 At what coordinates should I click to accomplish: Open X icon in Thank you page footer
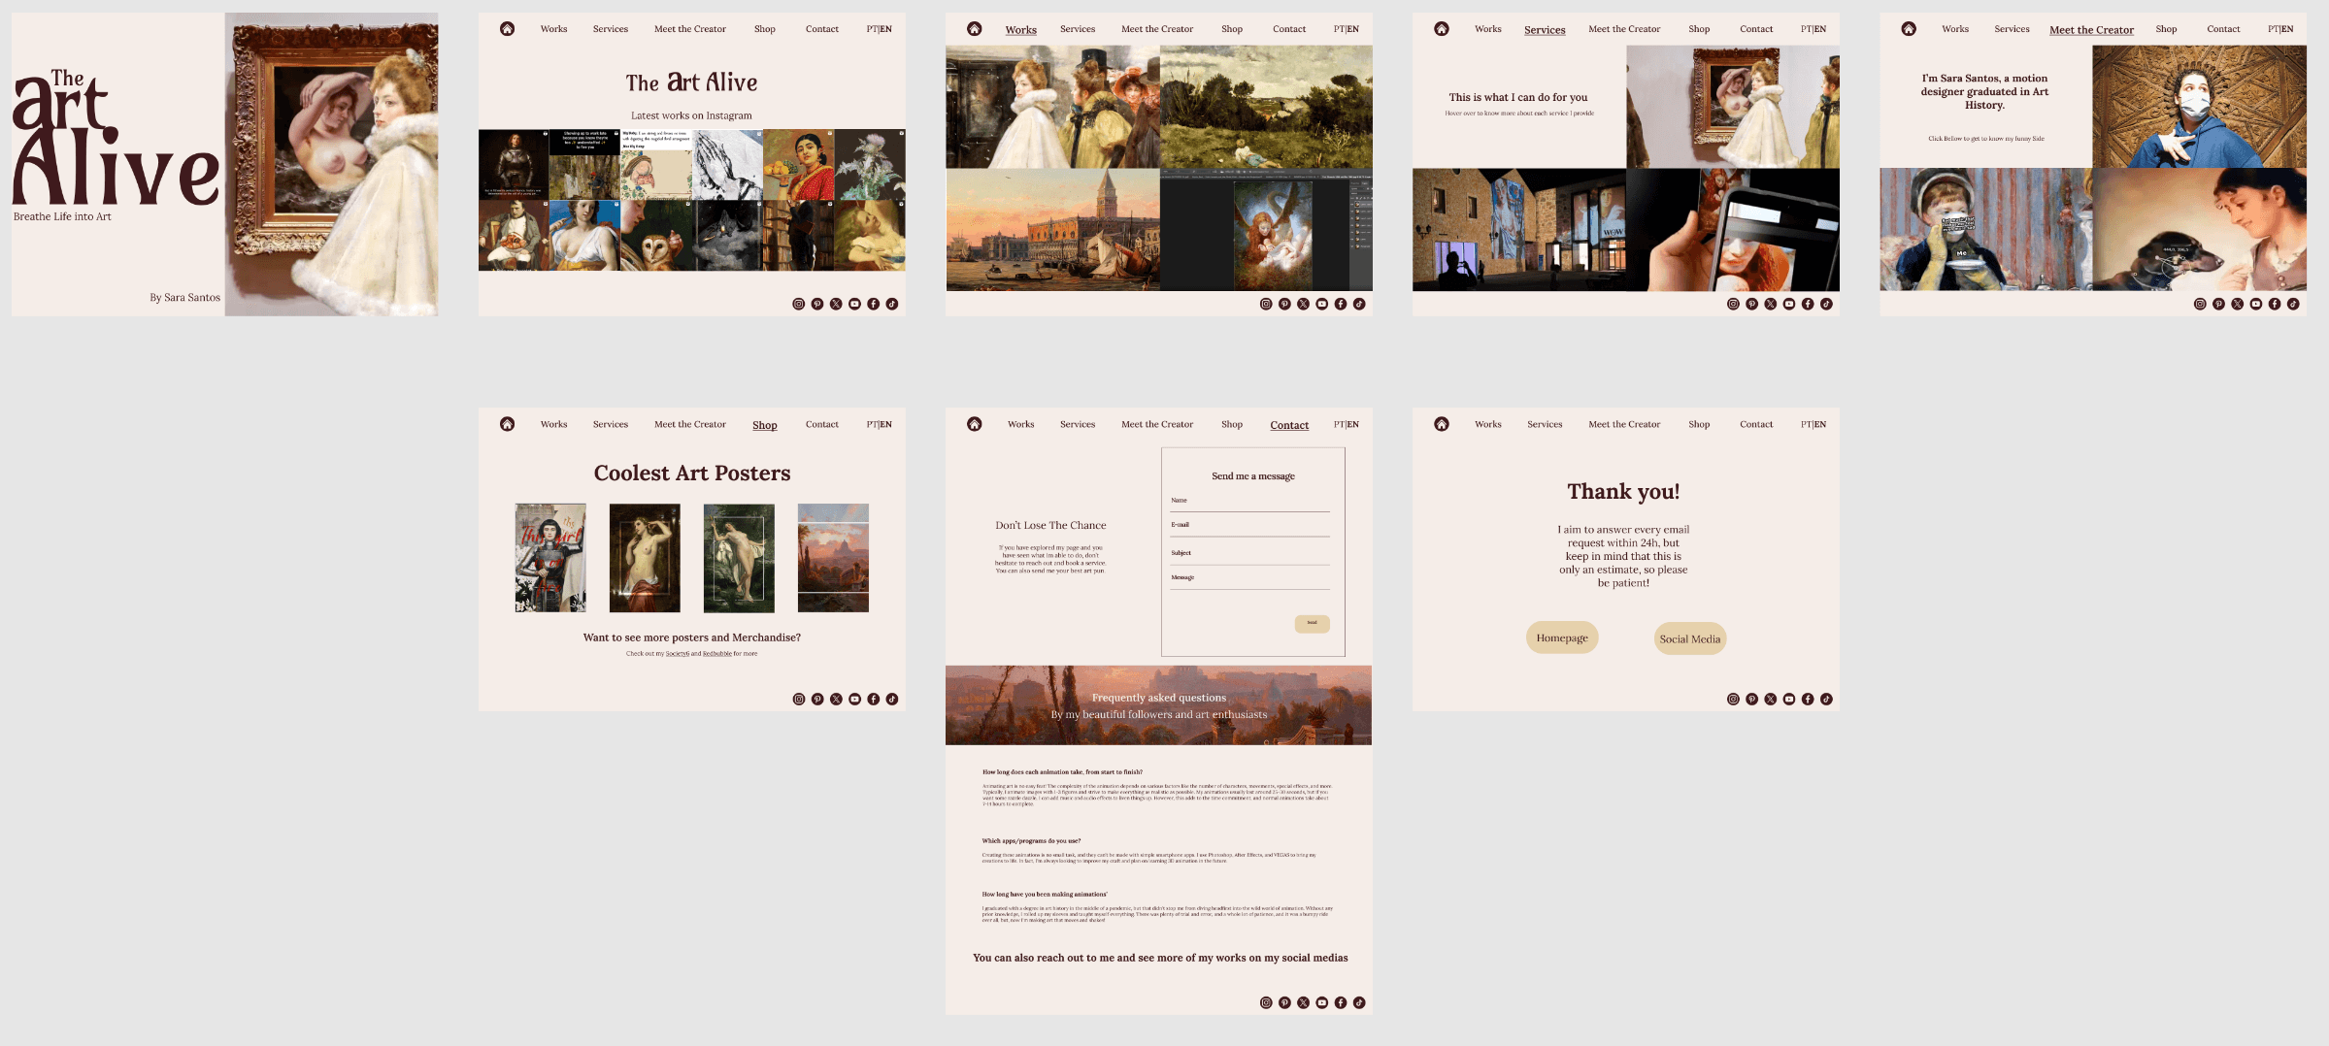tap(1771, 699)
